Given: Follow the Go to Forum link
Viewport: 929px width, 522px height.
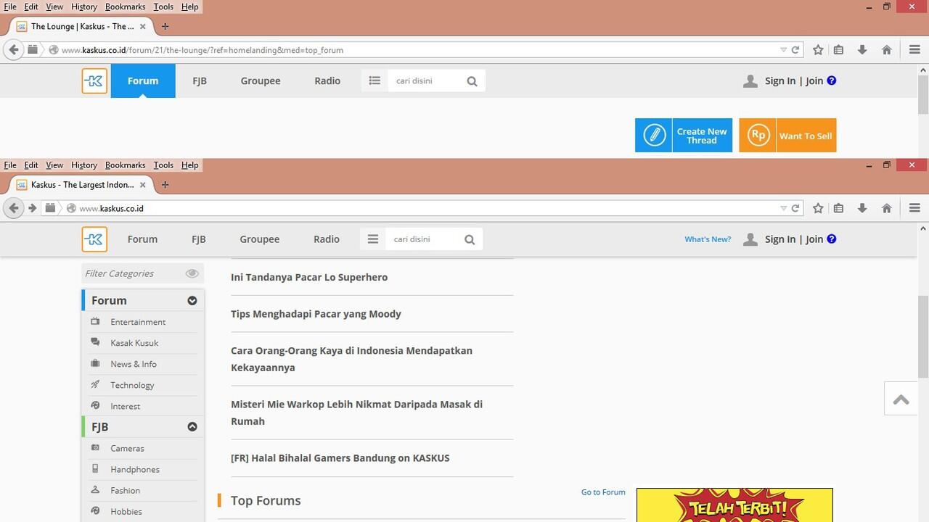Looking at the screenshot, I should pyautogui.click(x=603, y=492).
